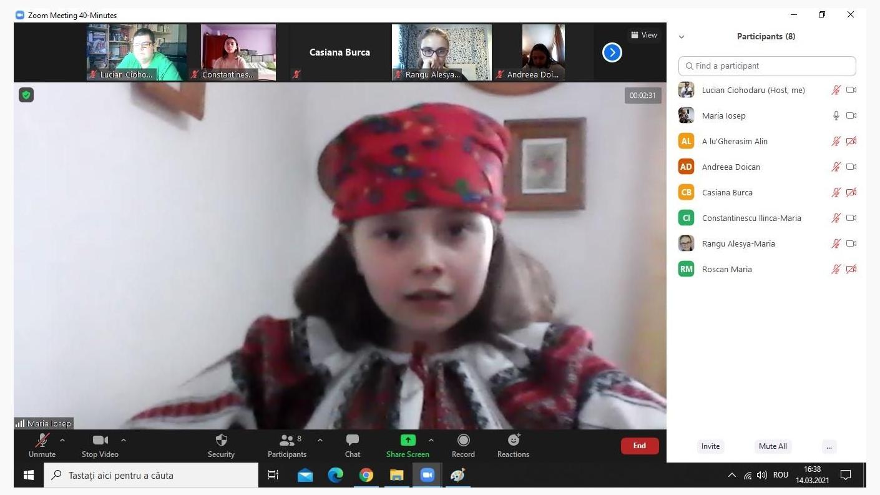This screenshot has height=495, width=880.
Task: Stop Video camera toggle
Action: coord(100,441)
